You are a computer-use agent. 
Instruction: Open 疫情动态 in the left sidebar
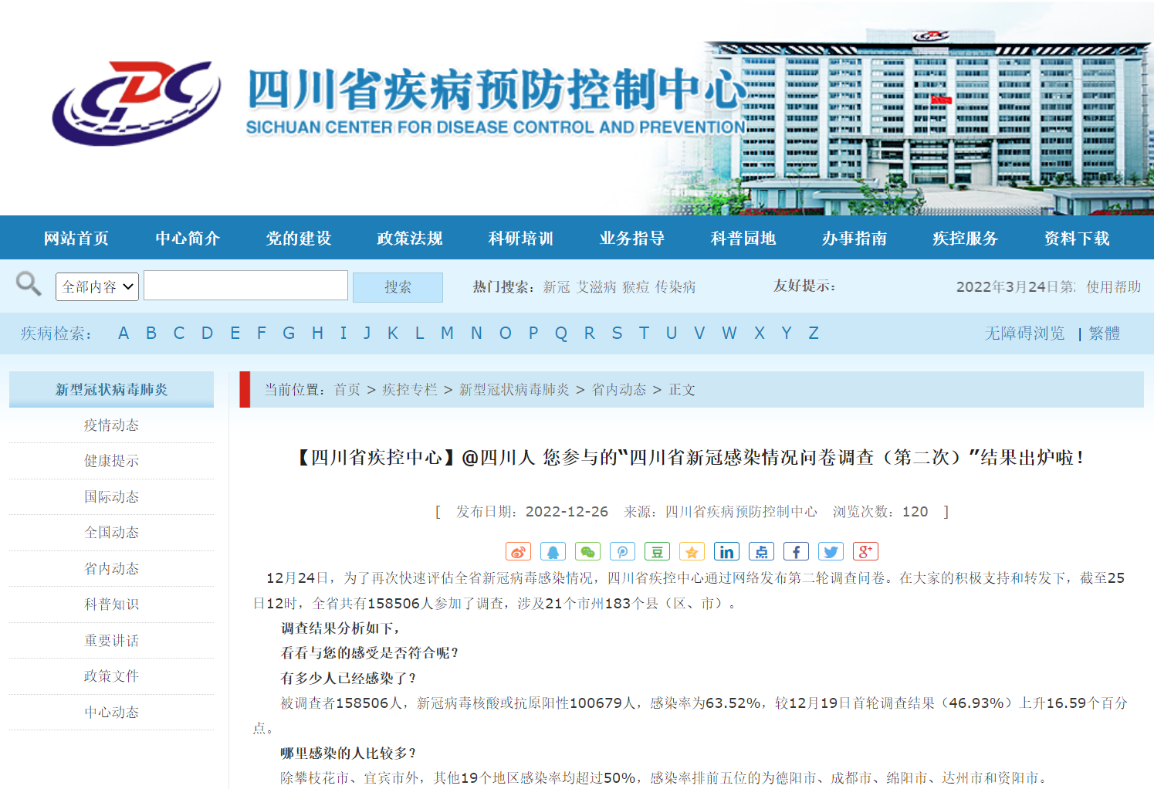pos(111,425)
